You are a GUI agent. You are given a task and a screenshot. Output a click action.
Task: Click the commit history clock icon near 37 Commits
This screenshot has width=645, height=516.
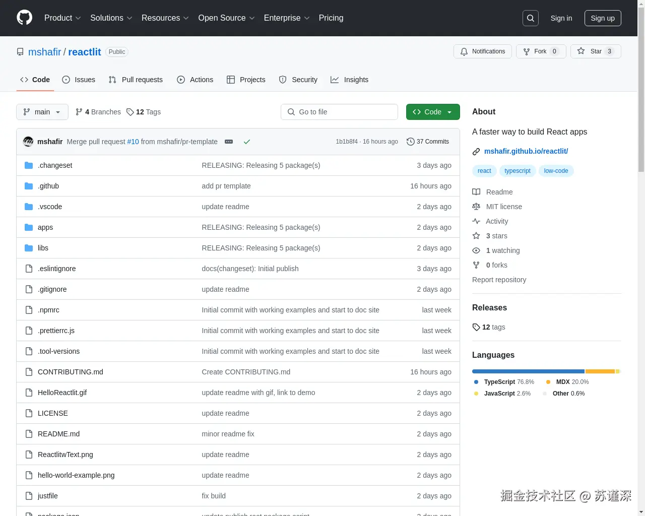[x=410, y=142]
